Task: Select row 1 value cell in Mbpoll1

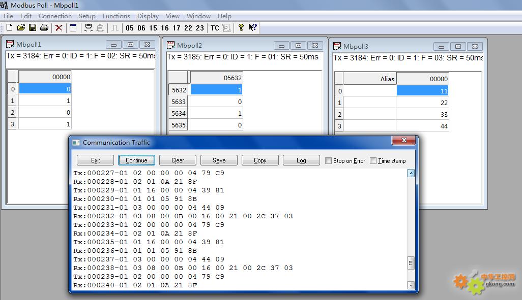Action: 45,101
